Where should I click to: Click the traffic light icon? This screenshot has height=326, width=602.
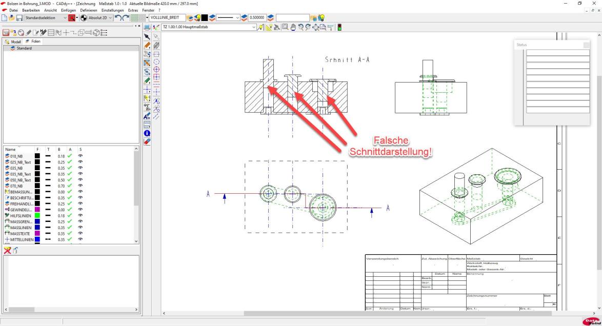coord(339,27)
